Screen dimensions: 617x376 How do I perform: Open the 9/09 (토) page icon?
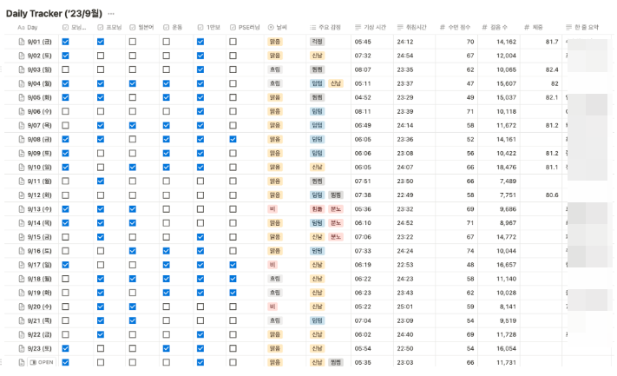point(22,154)
